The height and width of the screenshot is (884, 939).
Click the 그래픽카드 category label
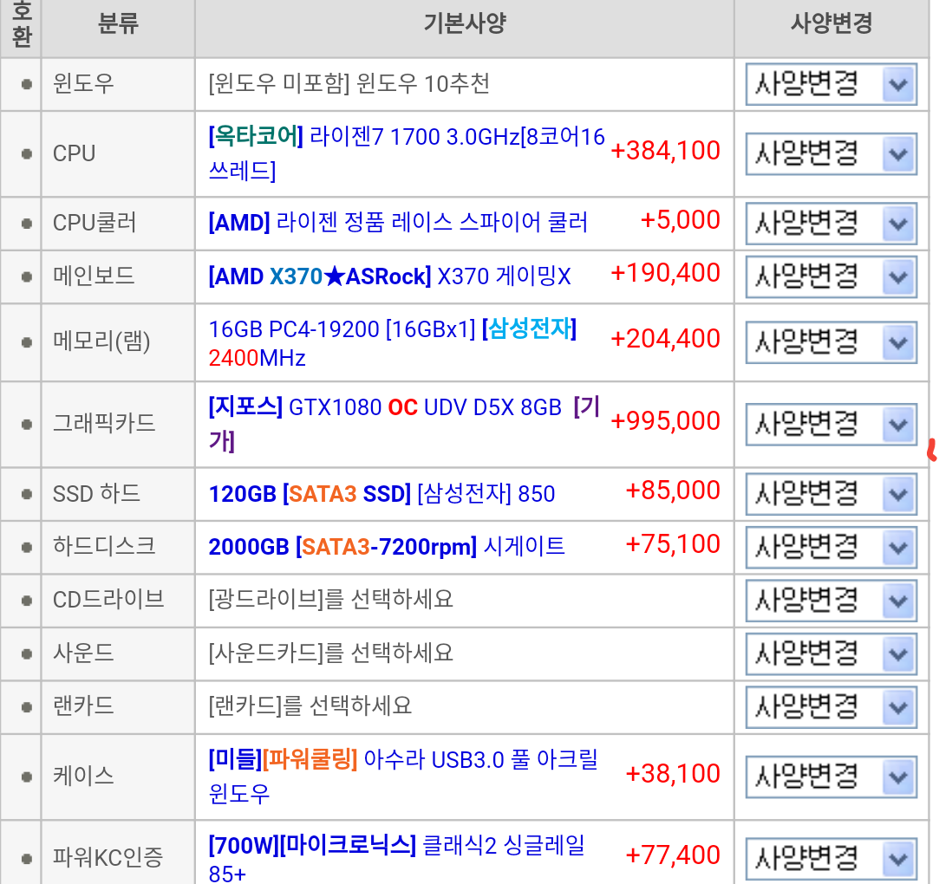point(104,424)
